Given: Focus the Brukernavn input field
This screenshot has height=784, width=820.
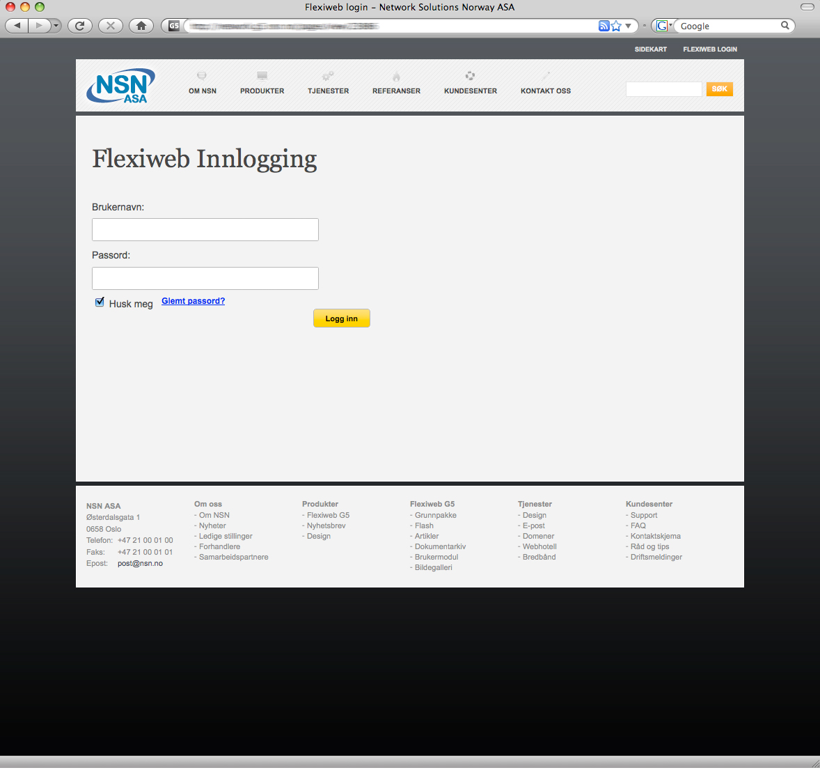Looking at the screenshot, I should coord(205,230).
